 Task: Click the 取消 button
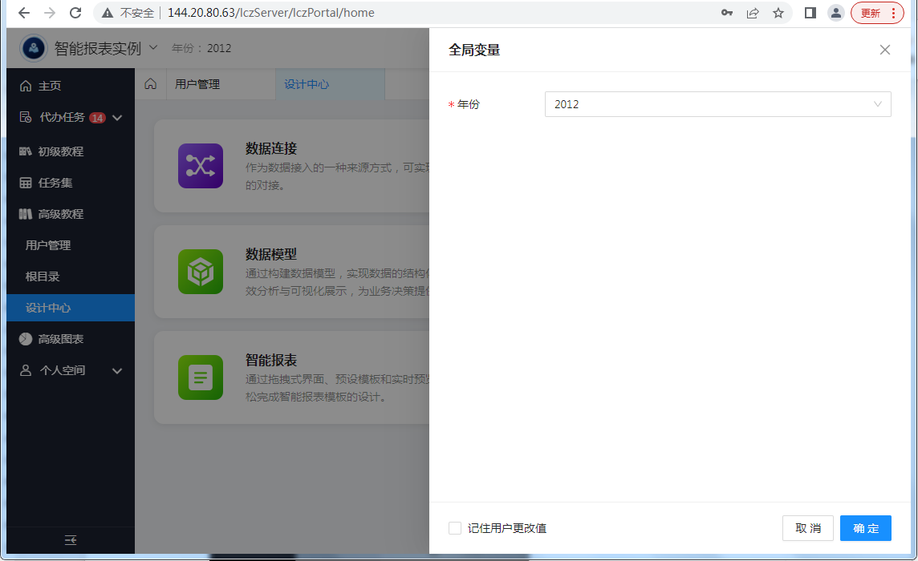click(807, 528)
